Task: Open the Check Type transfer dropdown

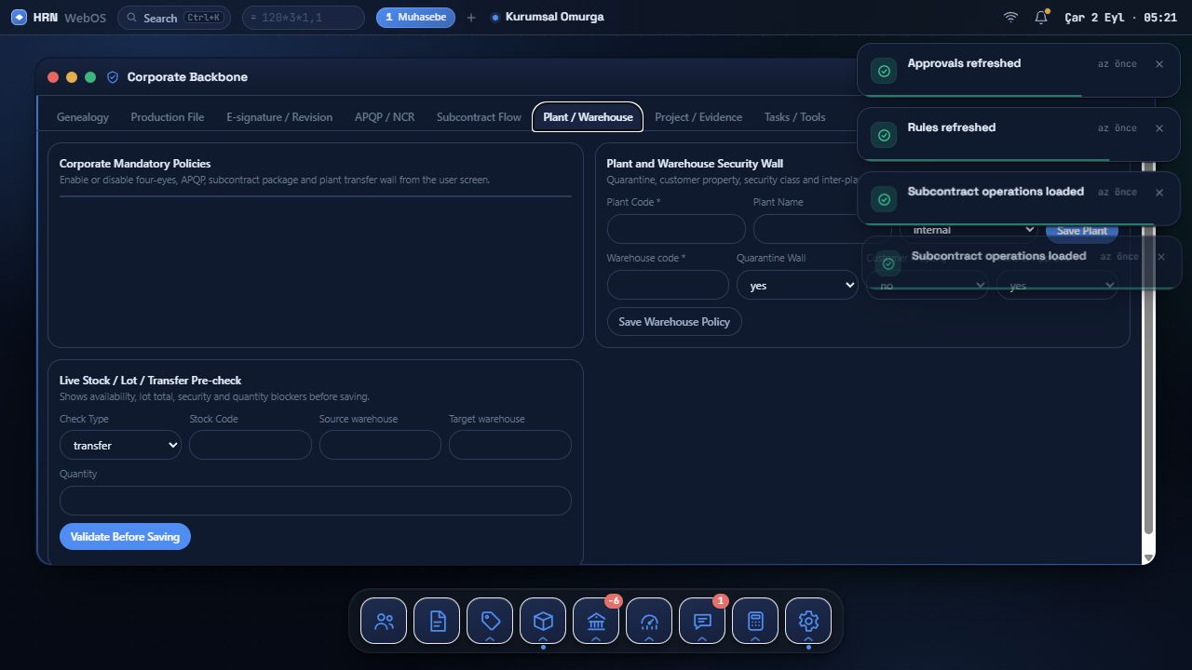Action: [120, 445]
